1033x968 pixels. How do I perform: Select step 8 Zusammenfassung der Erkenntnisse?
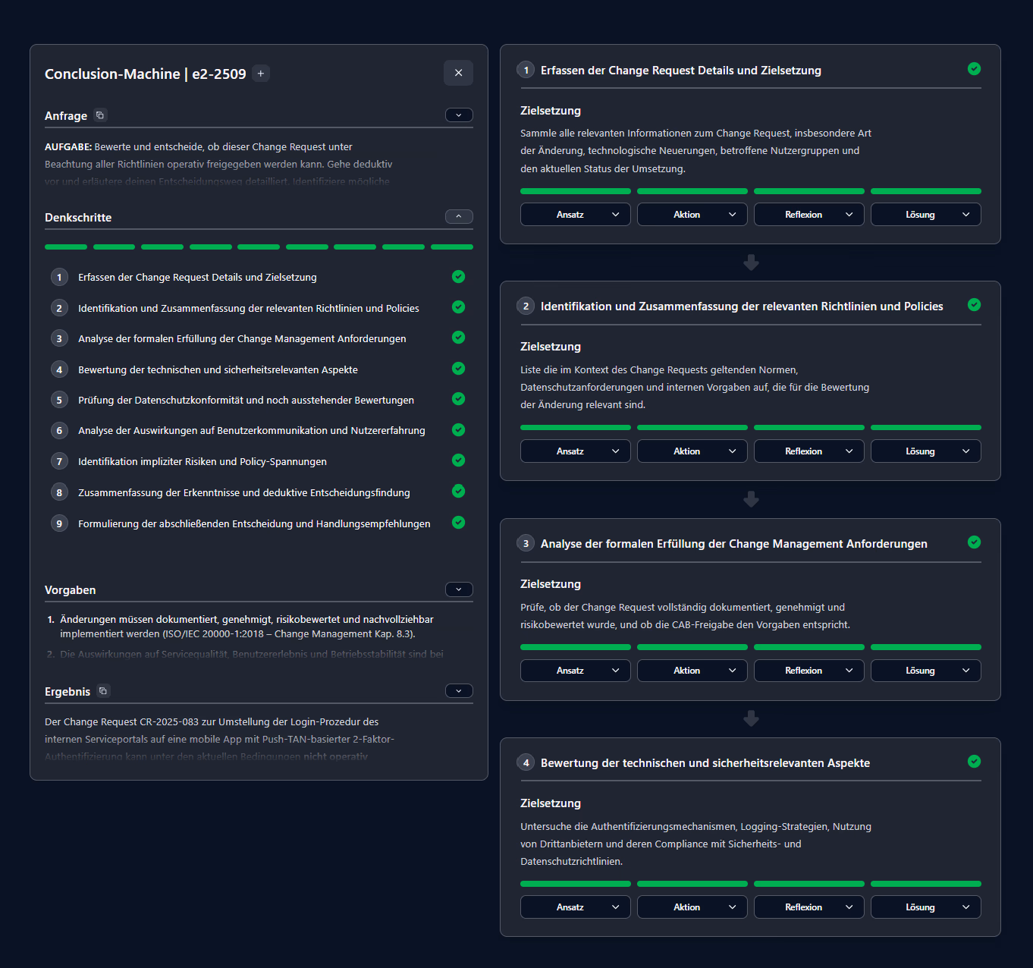pos(243,493)
